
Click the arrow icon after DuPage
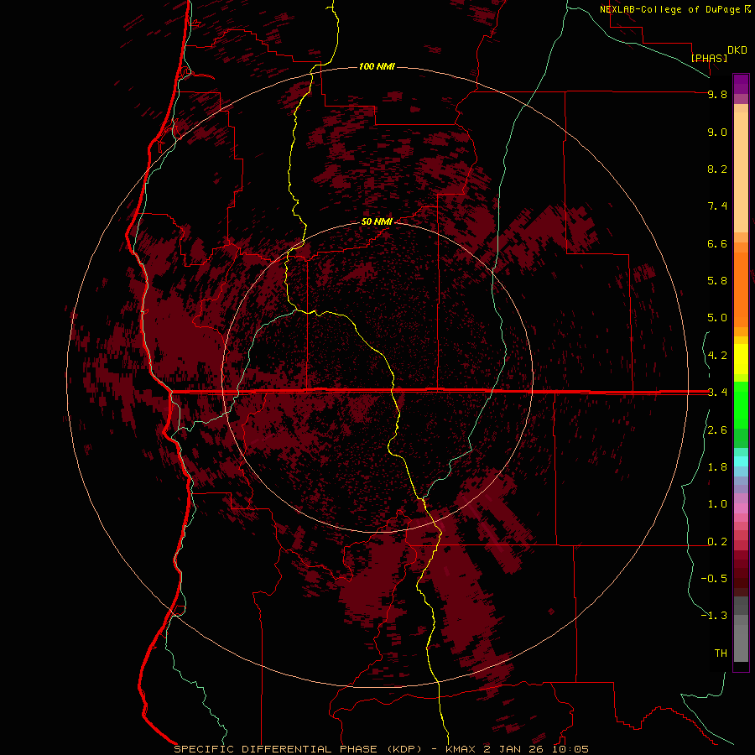tap(747, 8)
